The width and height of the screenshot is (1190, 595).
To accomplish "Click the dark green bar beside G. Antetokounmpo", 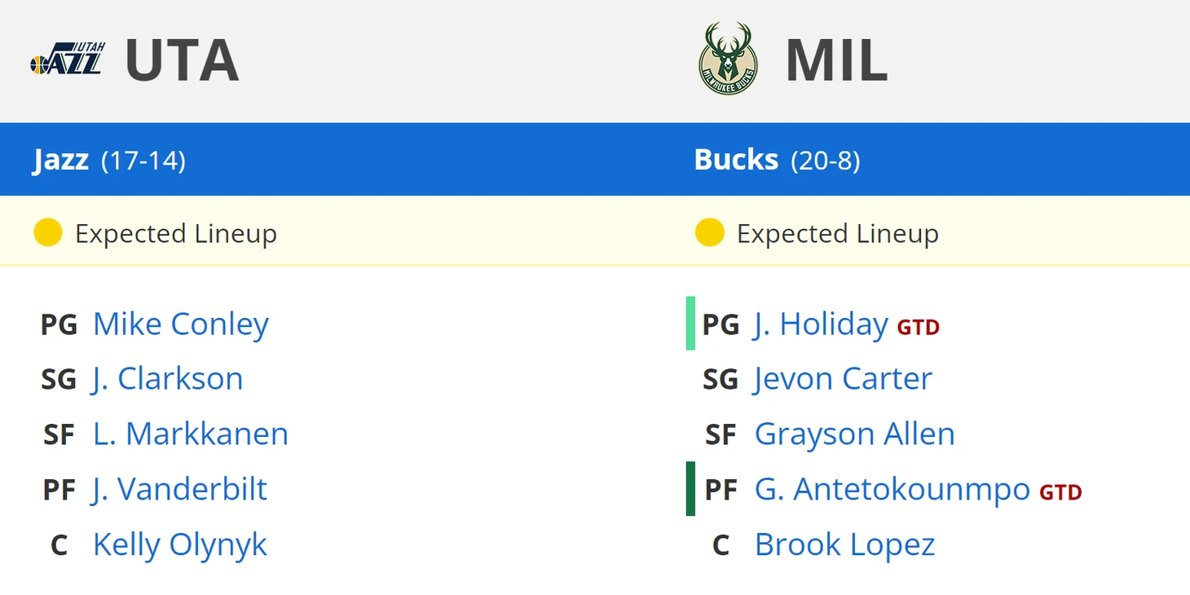I will [x=690, y=489].
